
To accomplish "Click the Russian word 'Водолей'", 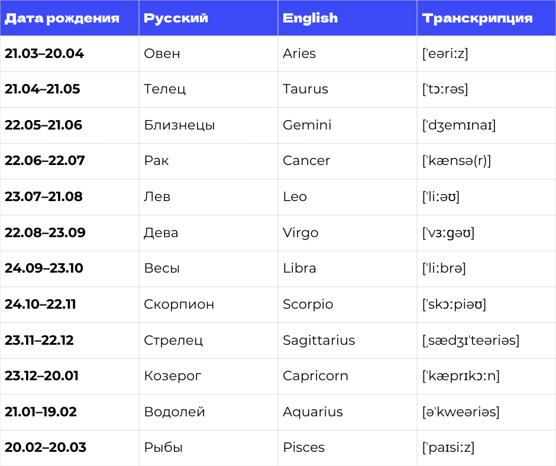I will [x=174, y=412].
